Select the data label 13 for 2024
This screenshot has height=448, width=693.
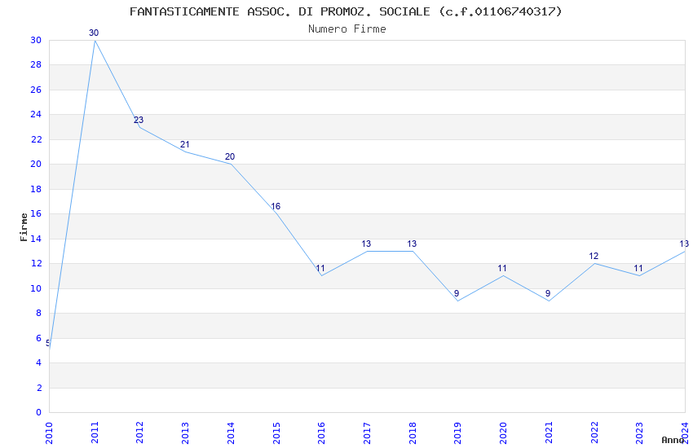point(684,244)
